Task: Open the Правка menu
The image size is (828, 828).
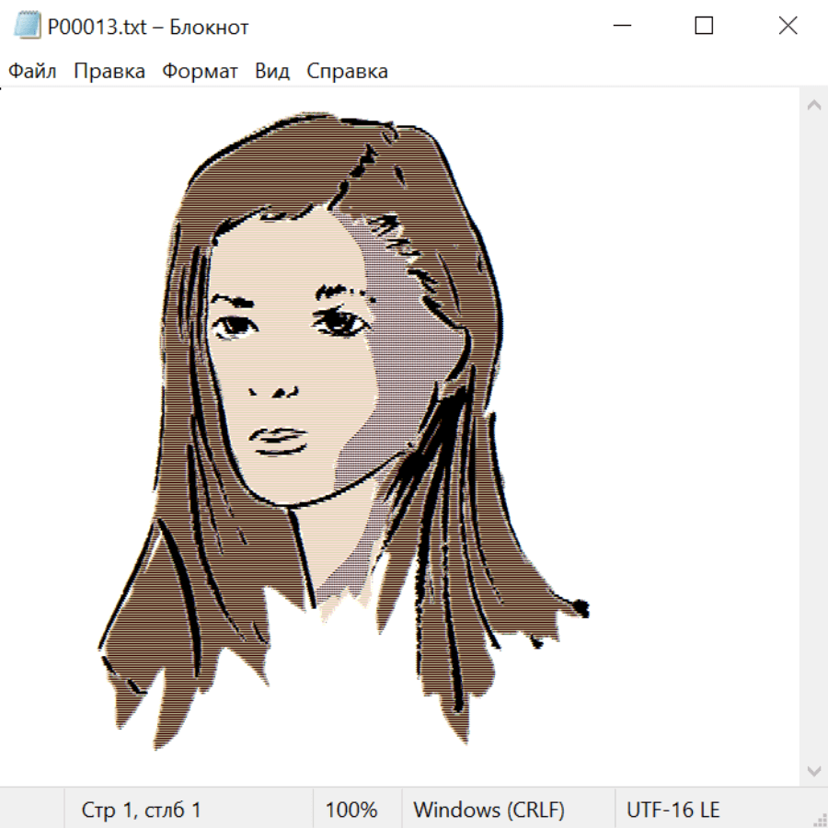Action: [109, 72]
